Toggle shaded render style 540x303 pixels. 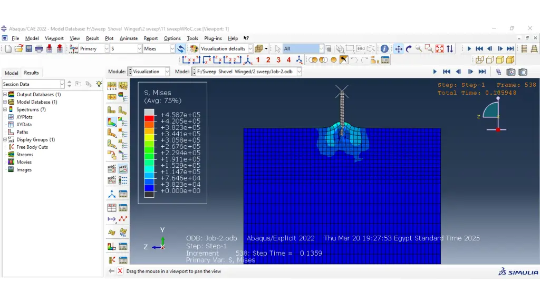[510, 60]
